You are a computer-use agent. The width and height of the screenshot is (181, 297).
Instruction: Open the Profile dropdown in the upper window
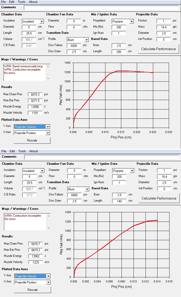point(86,40)
